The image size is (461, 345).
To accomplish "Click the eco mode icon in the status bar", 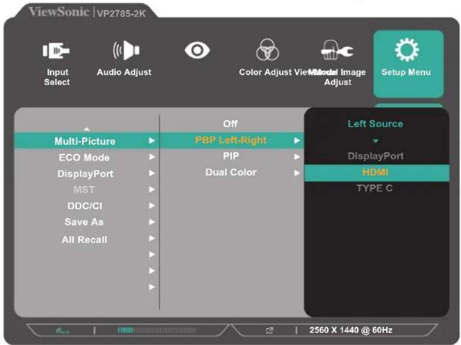I will click(x=63, y=331).
